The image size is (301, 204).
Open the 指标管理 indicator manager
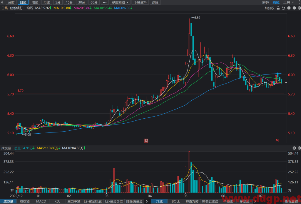click(291, 202)
